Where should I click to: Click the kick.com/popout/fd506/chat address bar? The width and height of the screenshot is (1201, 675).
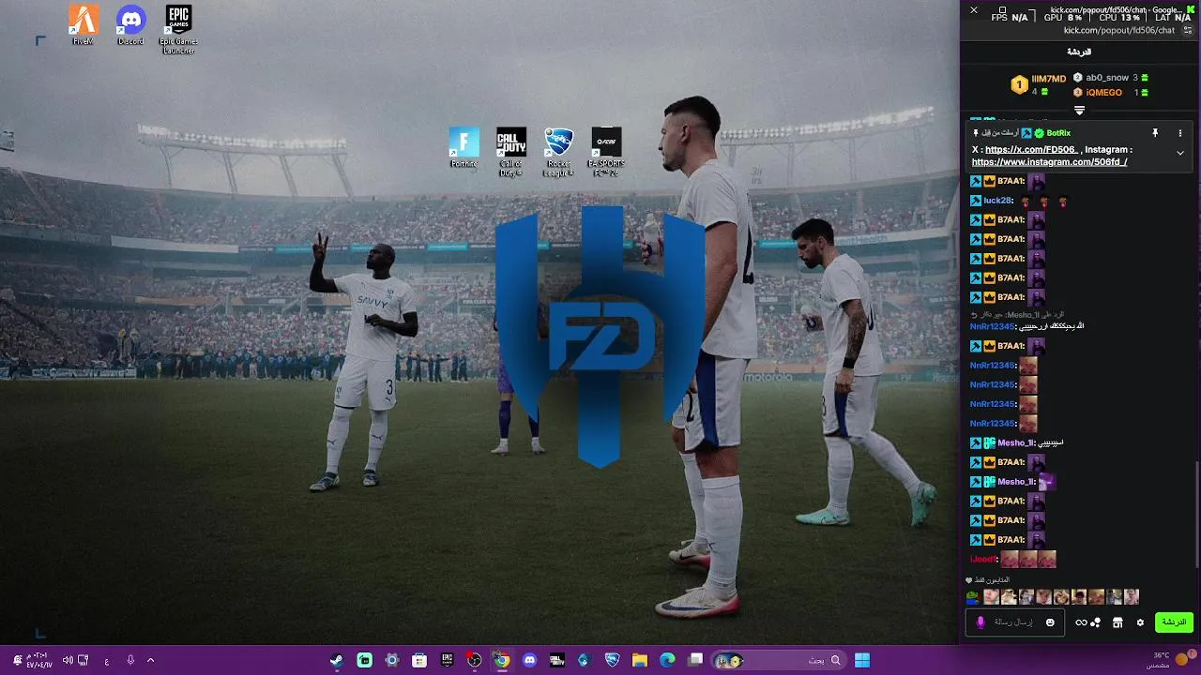point(1119,30)
